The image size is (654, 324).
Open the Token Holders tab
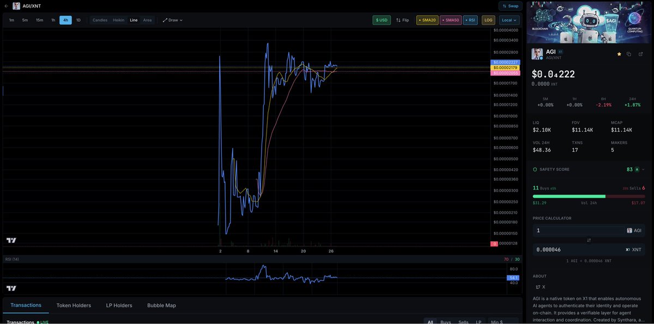click(74, 305)
